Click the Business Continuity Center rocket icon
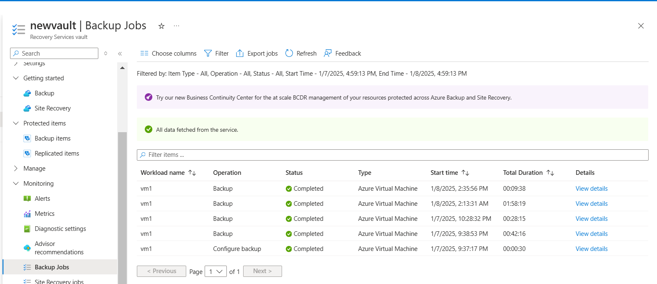The width and height of the screenshot is (657, 284). pyautogui.click(x=149, y=97)
